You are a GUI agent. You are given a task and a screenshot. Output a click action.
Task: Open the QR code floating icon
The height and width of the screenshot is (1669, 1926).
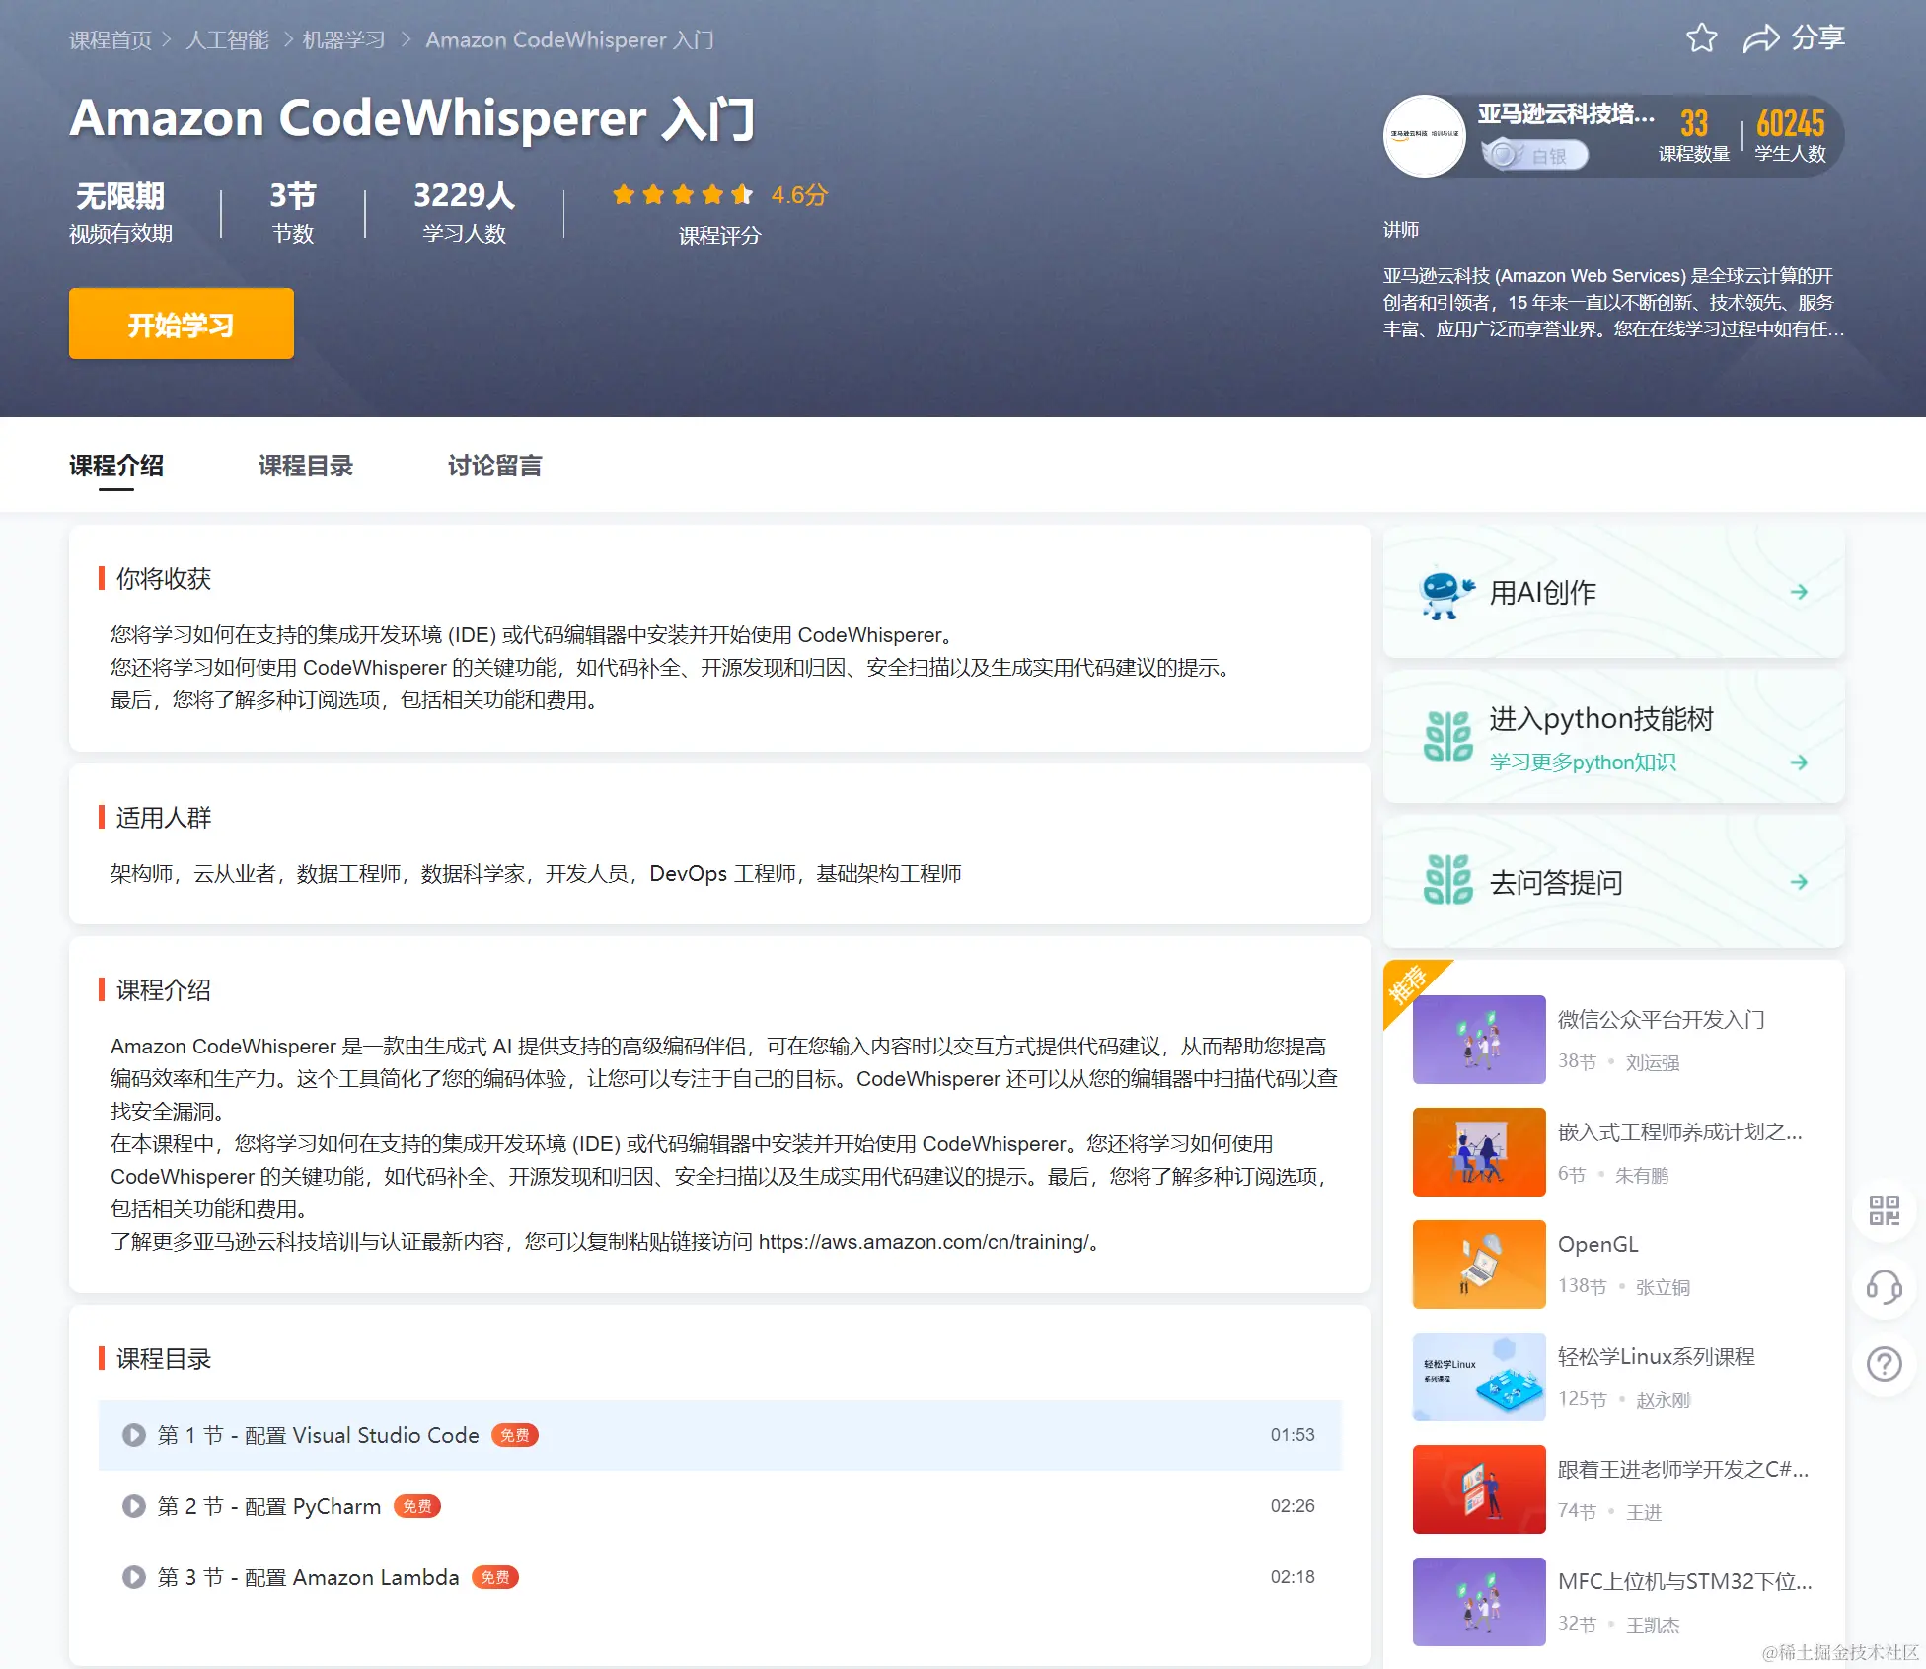click(x=1884, y=1209)
